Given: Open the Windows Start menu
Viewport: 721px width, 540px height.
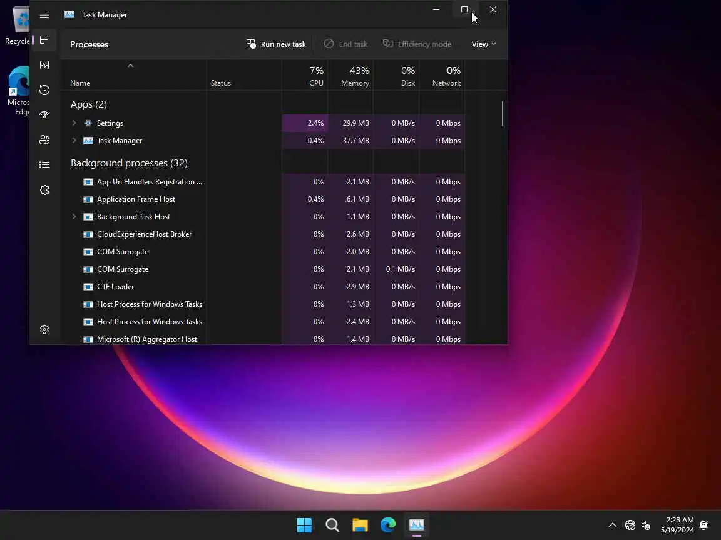Looking at the screenshot, I should pos(304,525).
